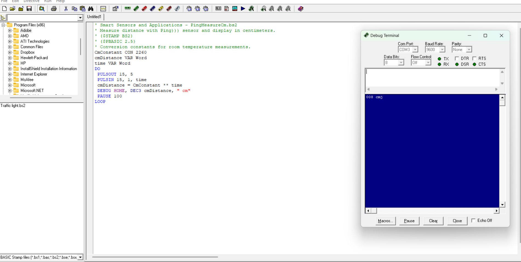Open the Directive menu

[x=32, y=1]
